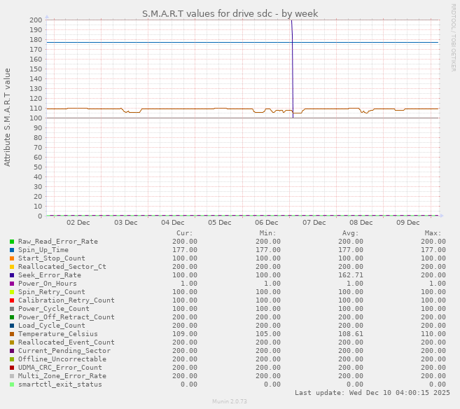
Task: Click the graph title for drive sdc
Action: click(230, 13)
